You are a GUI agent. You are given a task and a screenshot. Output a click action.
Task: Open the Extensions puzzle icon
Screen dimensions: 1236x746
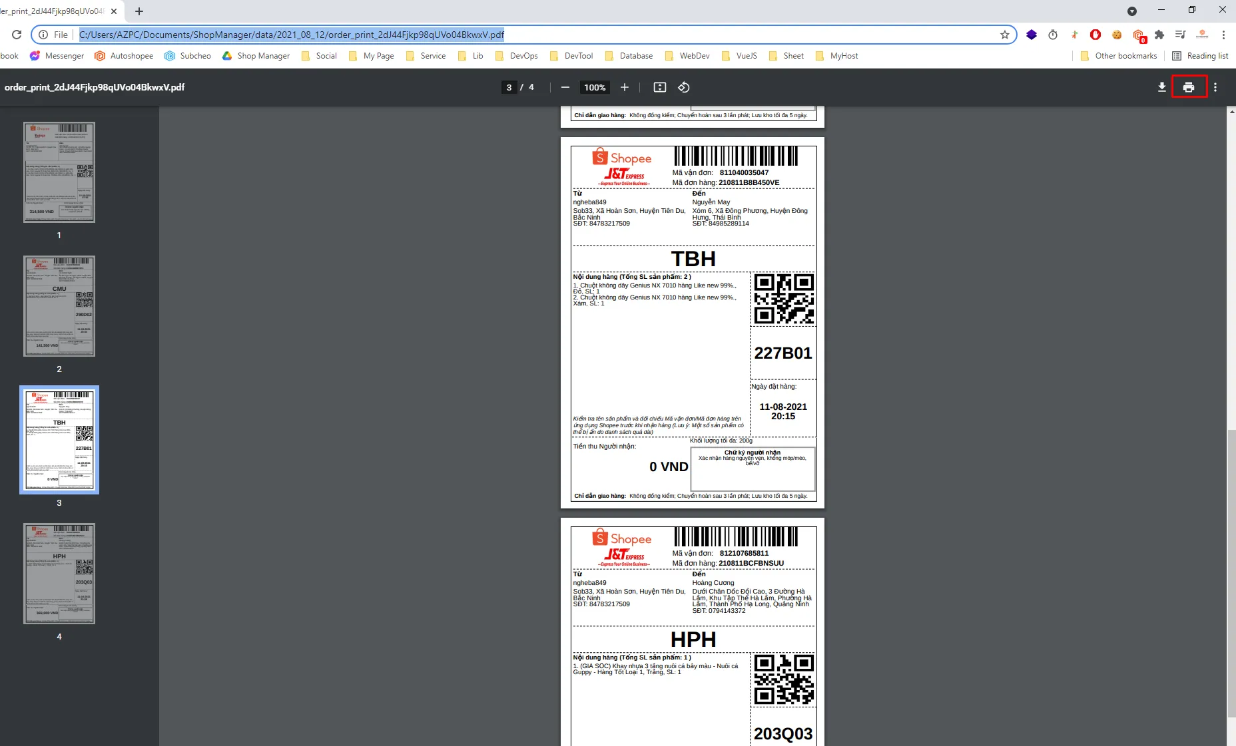(1159, 35)
